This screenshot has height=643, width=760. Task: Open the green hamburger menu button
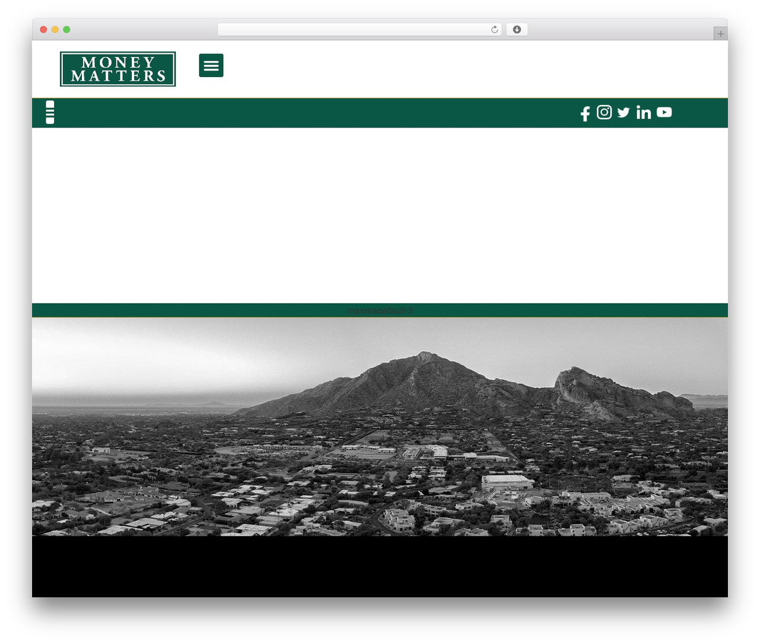(x=211, y=65)
